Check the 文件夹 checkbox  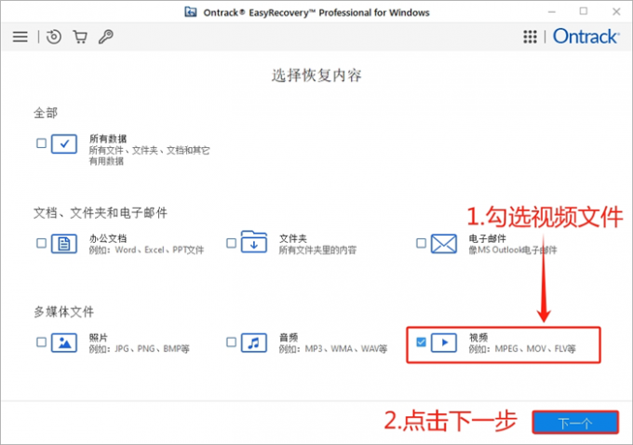tap(231, 243)
